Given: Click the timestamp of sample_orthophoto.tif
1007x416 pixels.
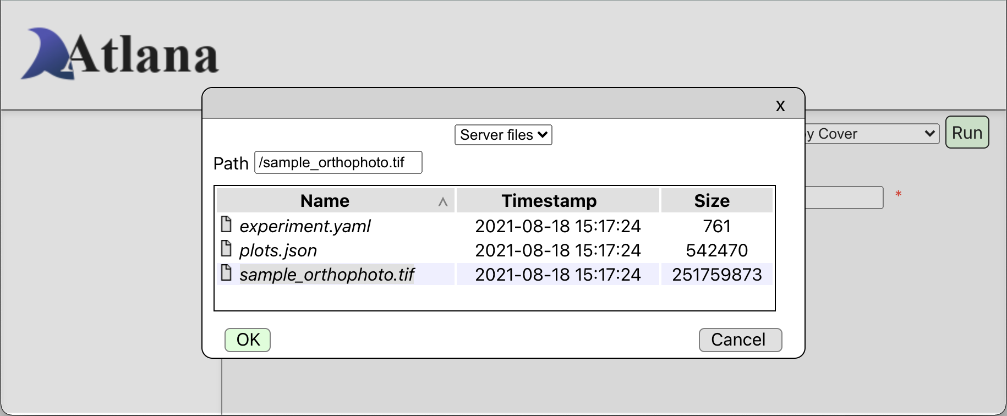Looking at the screenshot, I should point(558,275).
